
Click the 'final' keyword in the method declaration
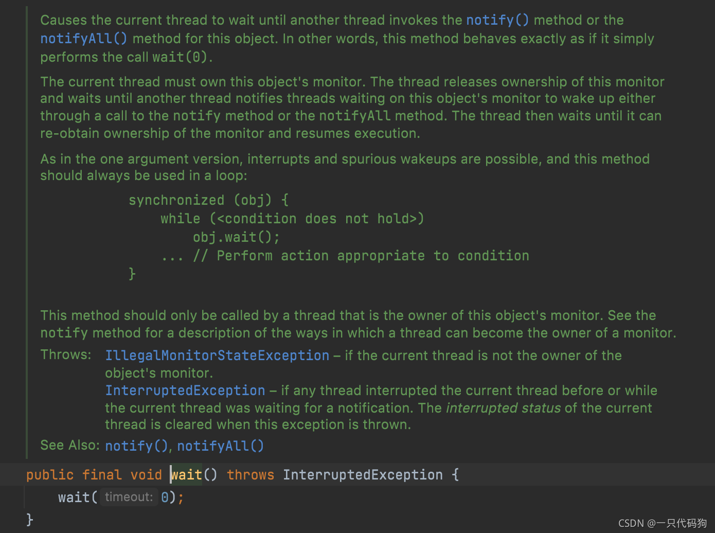102,474
